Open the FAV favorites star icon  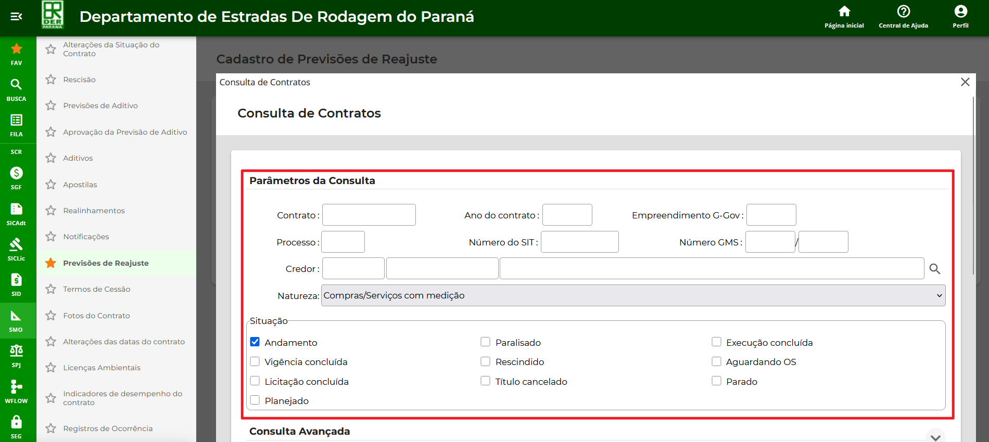pyautogui.click(x=17, y=49)
